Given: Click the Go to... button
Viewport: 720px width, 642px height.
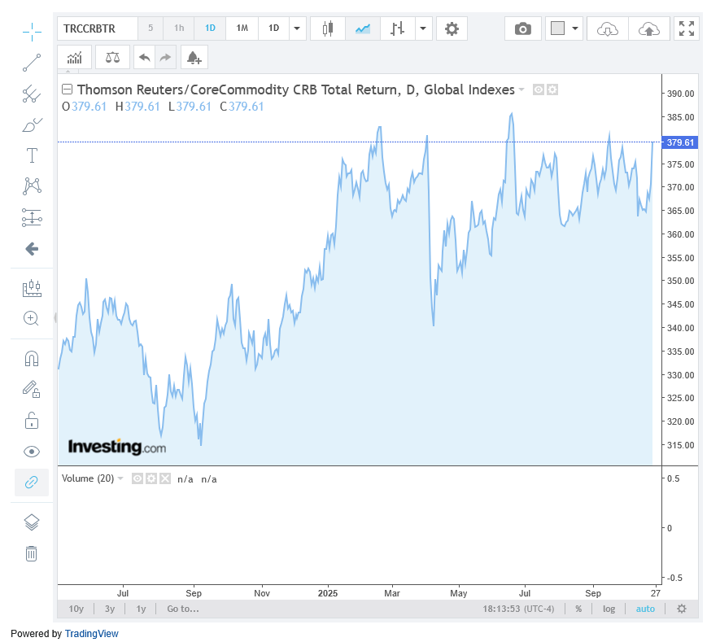Looking at the screenshot, I should 183,609.
